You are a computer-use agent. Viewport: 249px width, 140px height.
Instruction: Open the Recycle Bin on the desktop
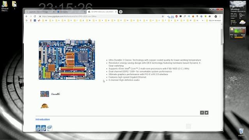241,132
